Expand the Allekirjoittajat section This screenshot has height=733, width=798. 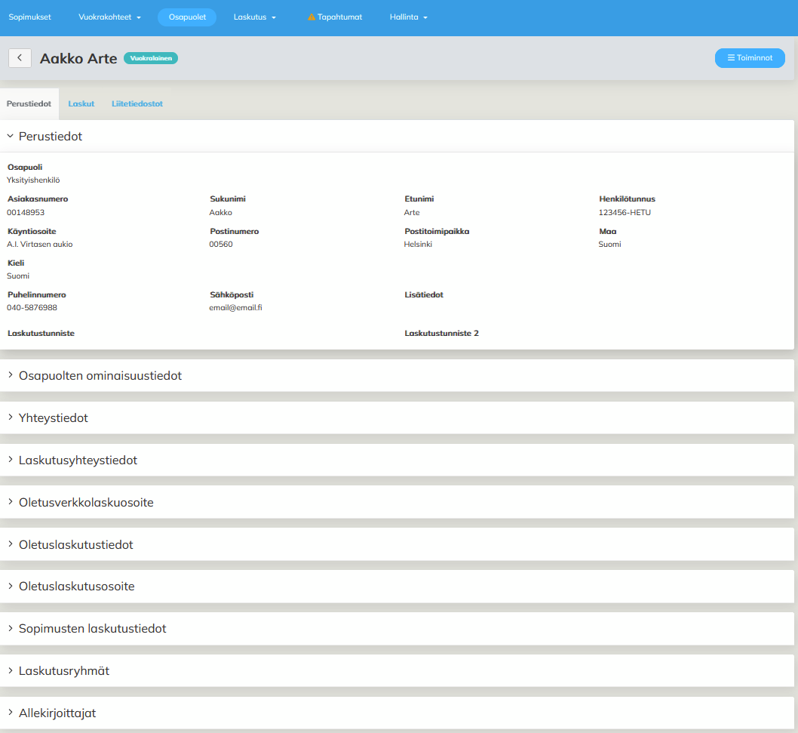[x=57, y=713]
